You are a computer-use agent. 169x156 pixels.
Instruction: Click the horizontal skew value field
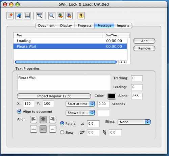tap(93, 132)
